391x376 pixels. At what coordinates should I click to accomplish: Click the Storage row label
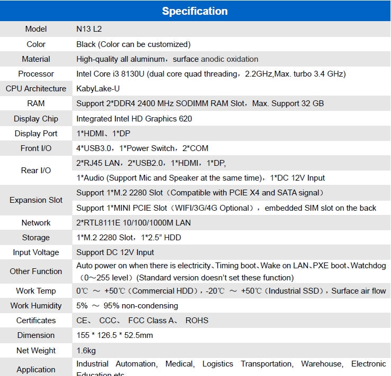36,238
